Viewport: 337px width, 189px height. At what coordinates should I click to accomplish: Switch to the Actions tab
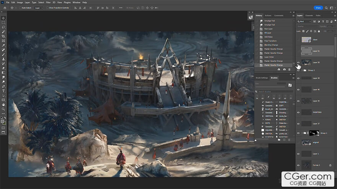[x=268, y=15]
